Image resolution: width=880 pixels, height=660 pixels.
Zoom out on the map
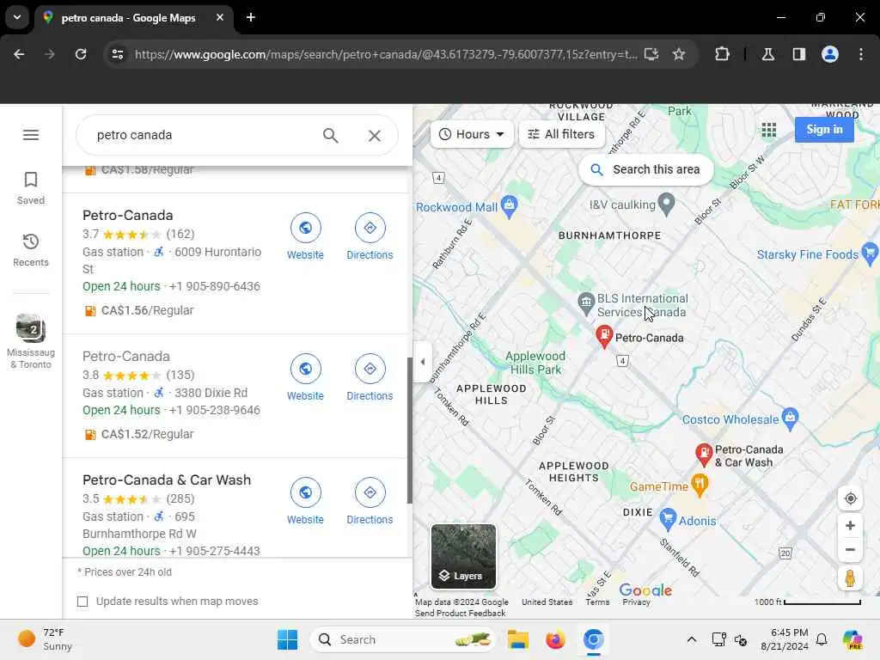[850, 549]
